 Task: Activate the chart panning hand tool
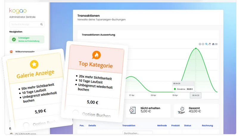210,44
